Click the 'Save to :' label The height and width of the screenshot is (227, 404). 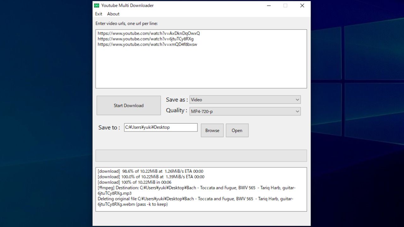tap(109, 128)
